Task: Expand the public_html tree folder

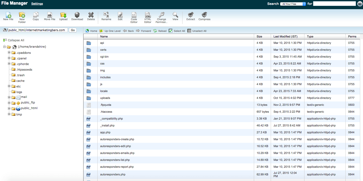Action: 9,108
